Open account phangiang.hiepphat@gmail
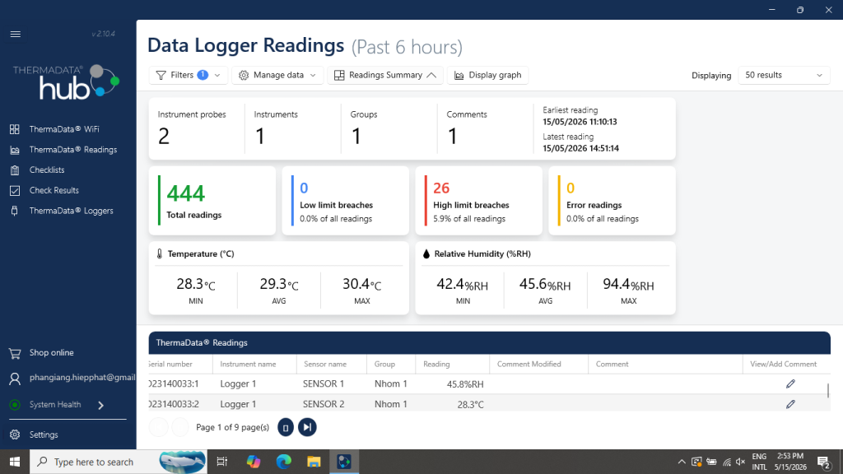 tap(82, 377)
